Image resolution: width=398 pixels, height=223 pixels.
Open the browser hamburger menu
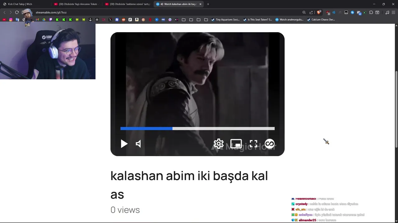pos(393,12)
